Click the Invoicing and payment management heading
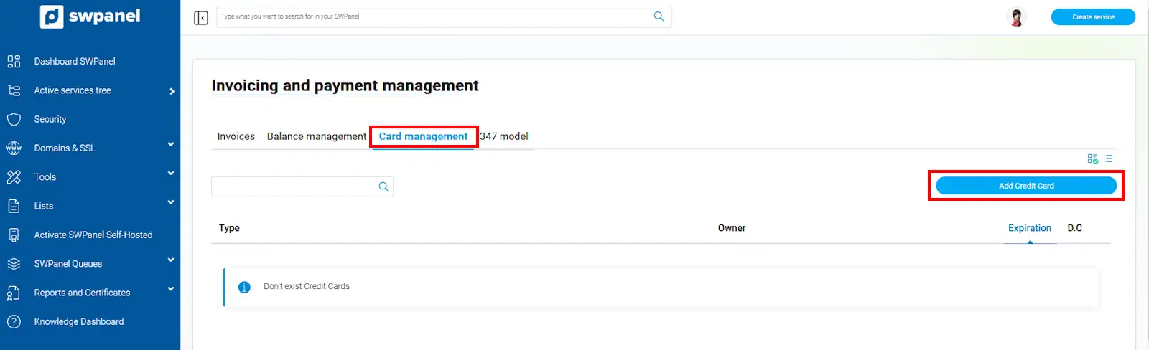Image resolution: width=1149 pixels, height=350 pixels. point(345,86)
